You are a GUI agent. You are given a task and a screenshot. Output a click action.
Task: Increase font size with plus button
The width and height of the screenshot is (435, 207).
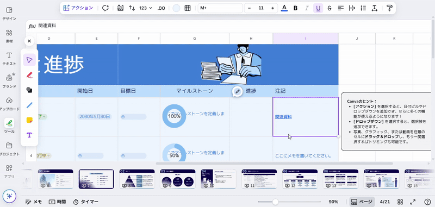273,8
